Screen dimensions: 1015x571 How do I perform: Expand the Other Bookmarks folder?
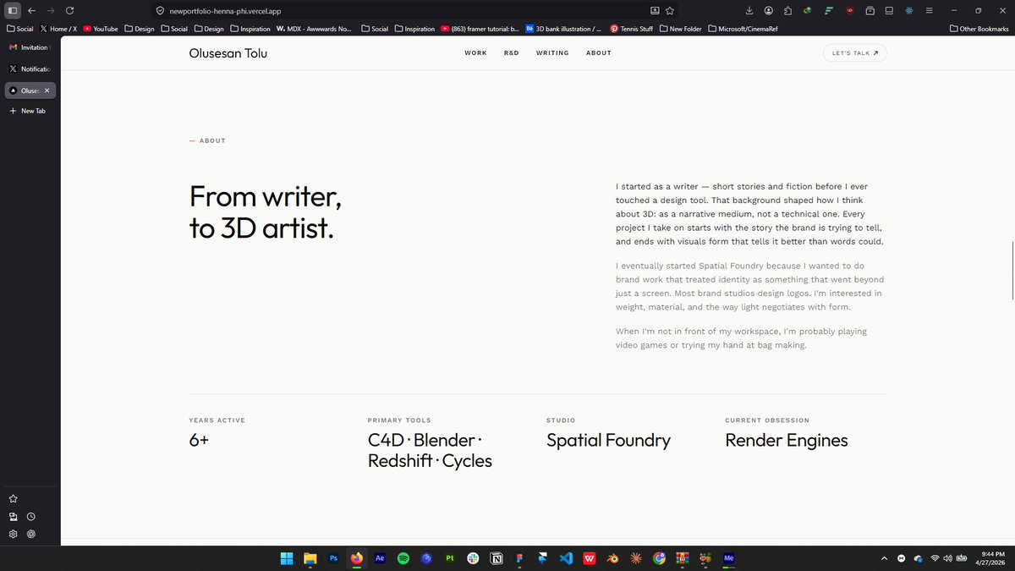pos(979,28)
